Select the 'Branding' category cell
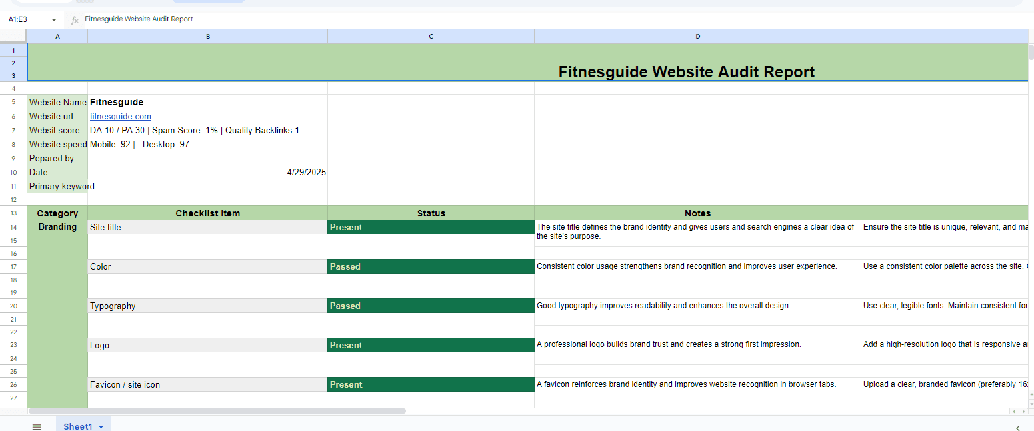 [57, 313]
